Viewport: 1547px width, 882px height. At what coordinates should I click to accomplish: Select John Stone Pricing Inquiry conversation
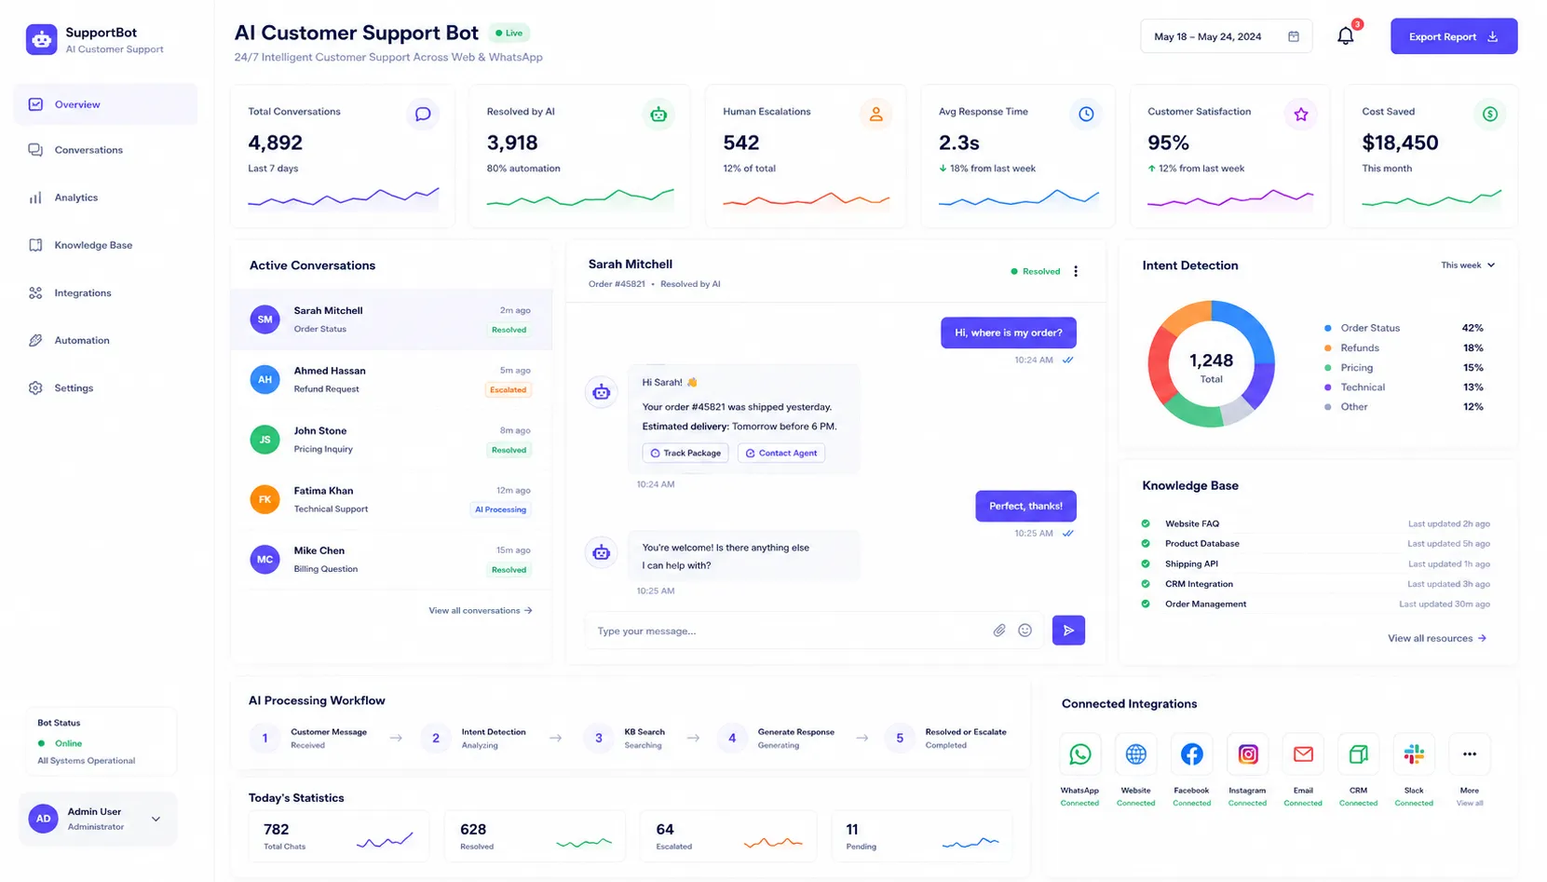tap(391, 440)
